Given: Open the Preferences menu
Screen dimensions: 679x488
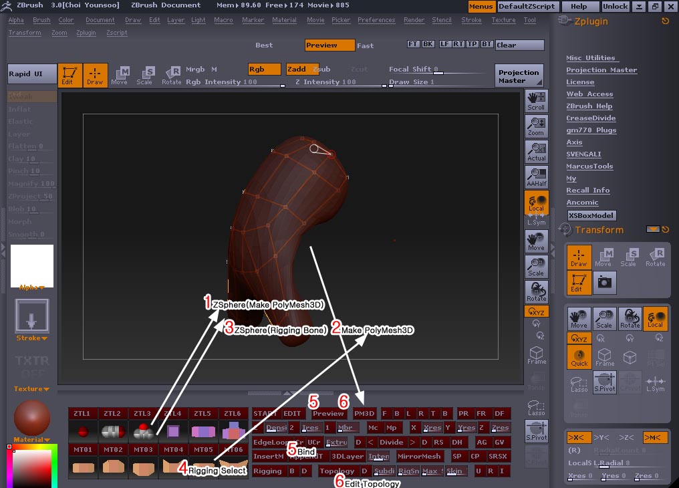Looking at the screenshot, I should [x=376, y=20].
